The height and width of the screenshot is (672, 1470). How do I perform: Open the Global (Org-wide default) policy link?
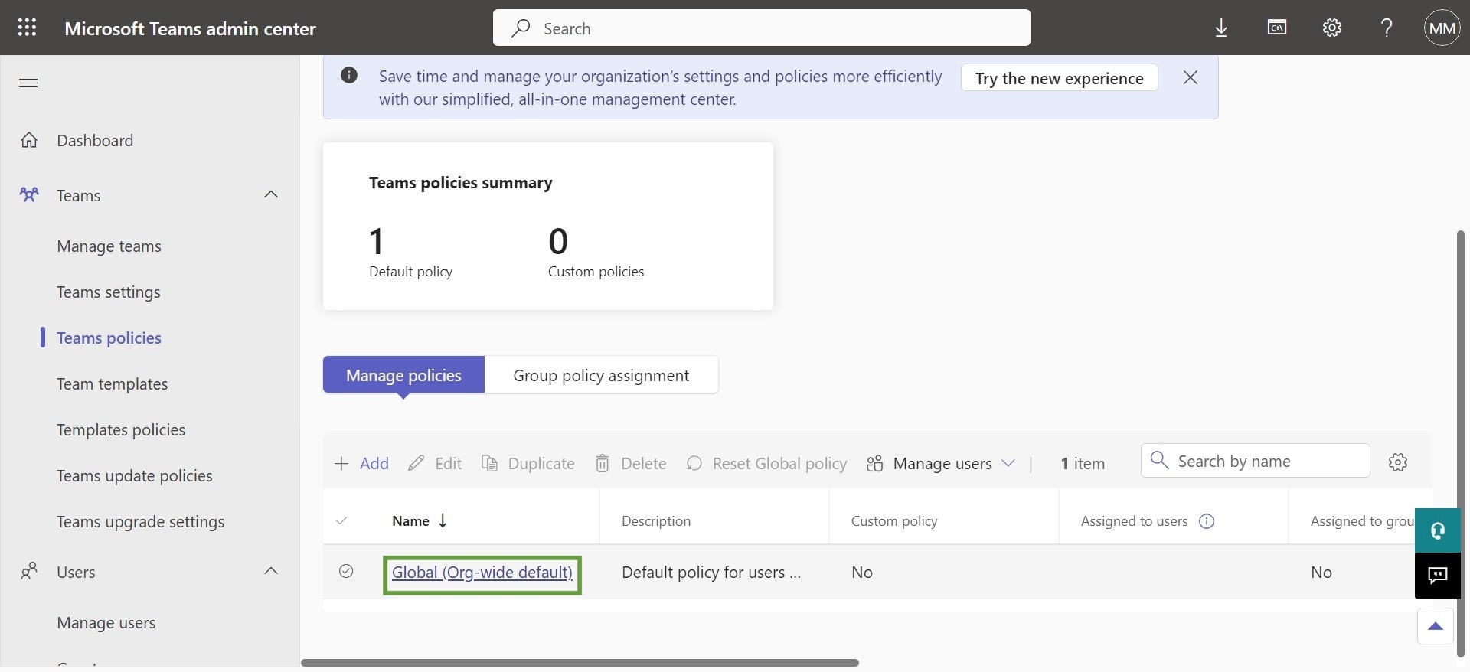[482, 573]
